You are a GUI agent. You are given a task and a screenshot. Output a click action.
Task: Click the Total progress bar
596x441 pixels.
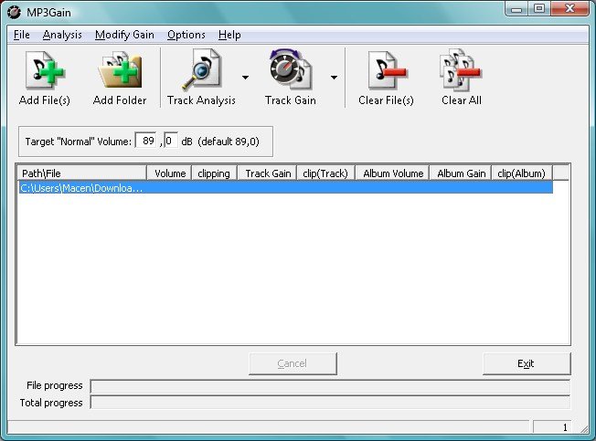click(330, 403)
